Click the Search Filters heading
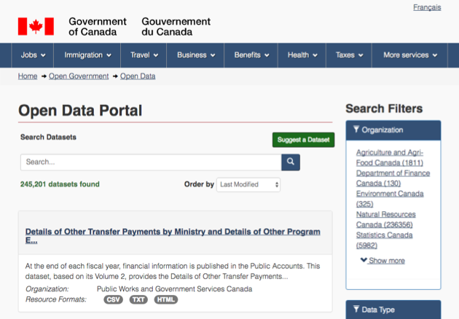Screen dimensions: 459x319 coord(384,109)
